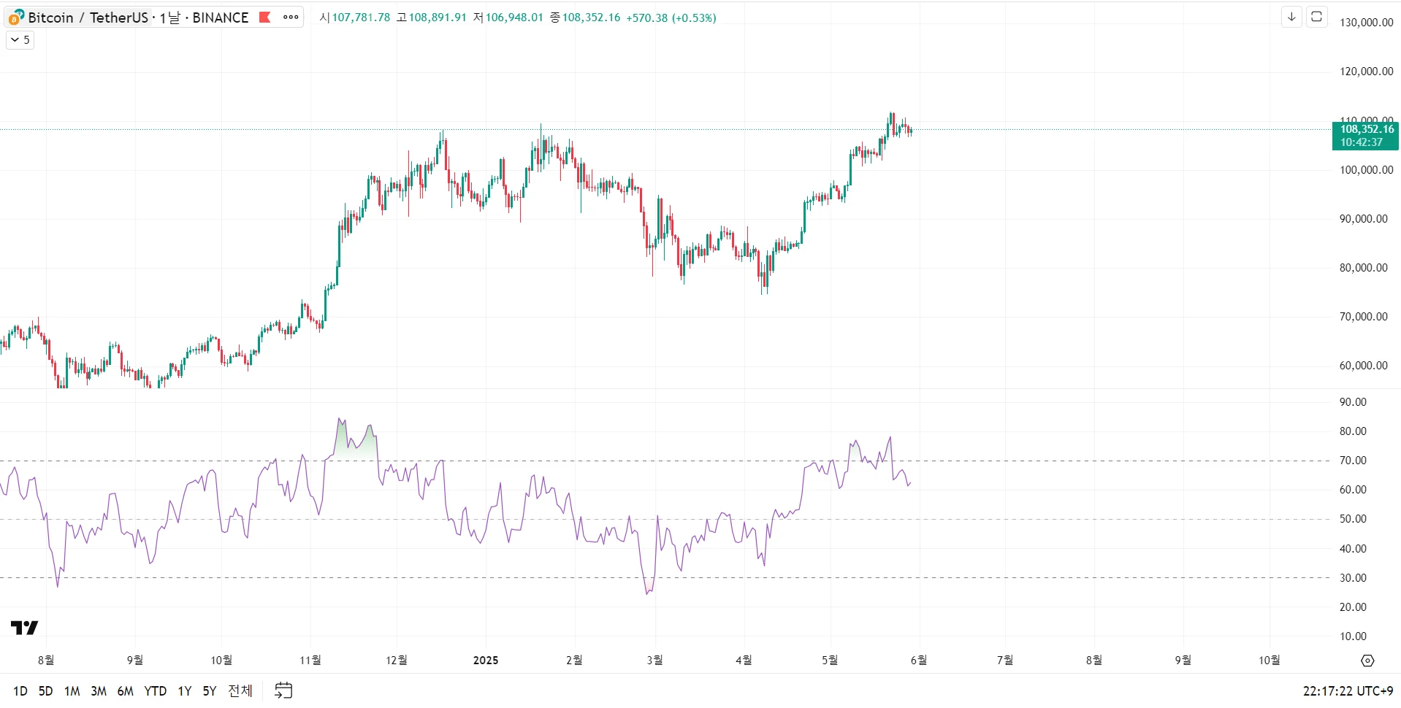The image size is (1401, 708).
Task: Toggle the fullscreen chart icon
Action: click(1317, 17)
